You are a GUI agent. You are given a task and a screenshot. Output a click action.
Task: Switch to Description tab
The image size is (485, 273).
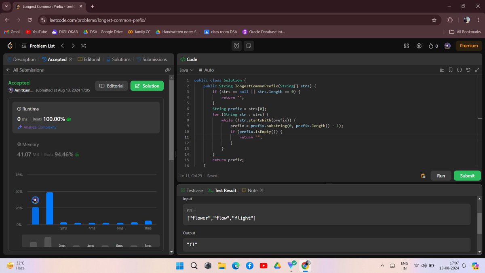point(21,59)
